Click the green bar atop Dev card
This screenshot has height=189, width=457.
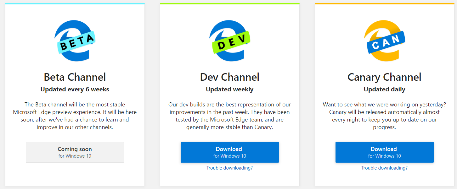coord(230,4)
